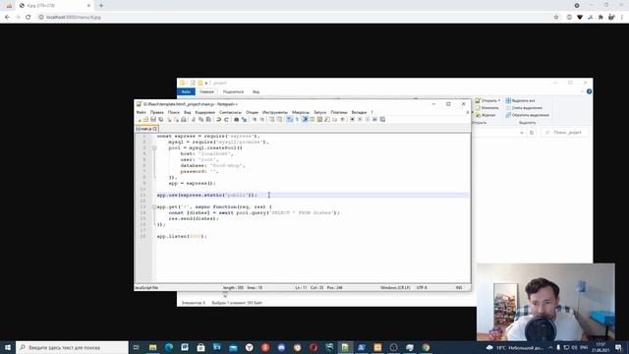Click the Cut scissors icon in Notepad++ toolbar
The width and height of the screenshot is (629, 354).
point(194,120)
